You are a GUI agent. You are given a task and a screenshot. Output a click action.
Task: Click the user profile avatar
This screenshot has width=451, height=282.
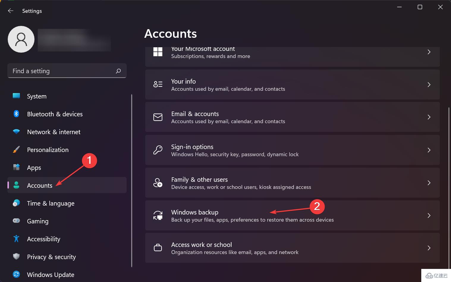pyautogui.click(x=21, y=39)
